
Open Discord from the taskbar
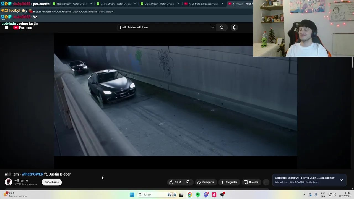206,195
